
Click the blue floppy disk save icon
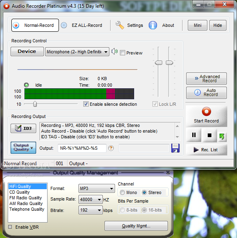(175, 148)
